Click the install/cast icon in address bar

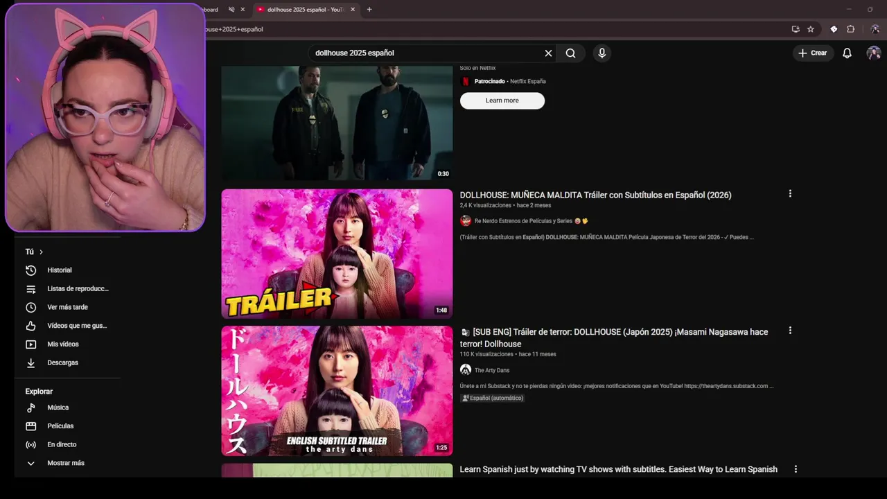[796, 29]
